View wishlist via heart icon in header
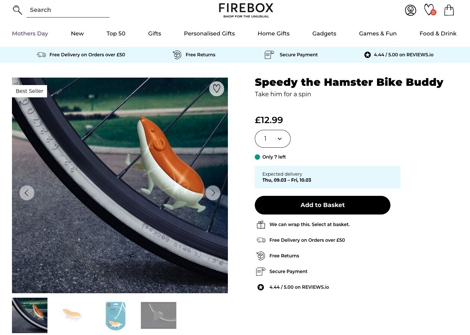Viewport: 470px width, 335px height. pos(429,10)
